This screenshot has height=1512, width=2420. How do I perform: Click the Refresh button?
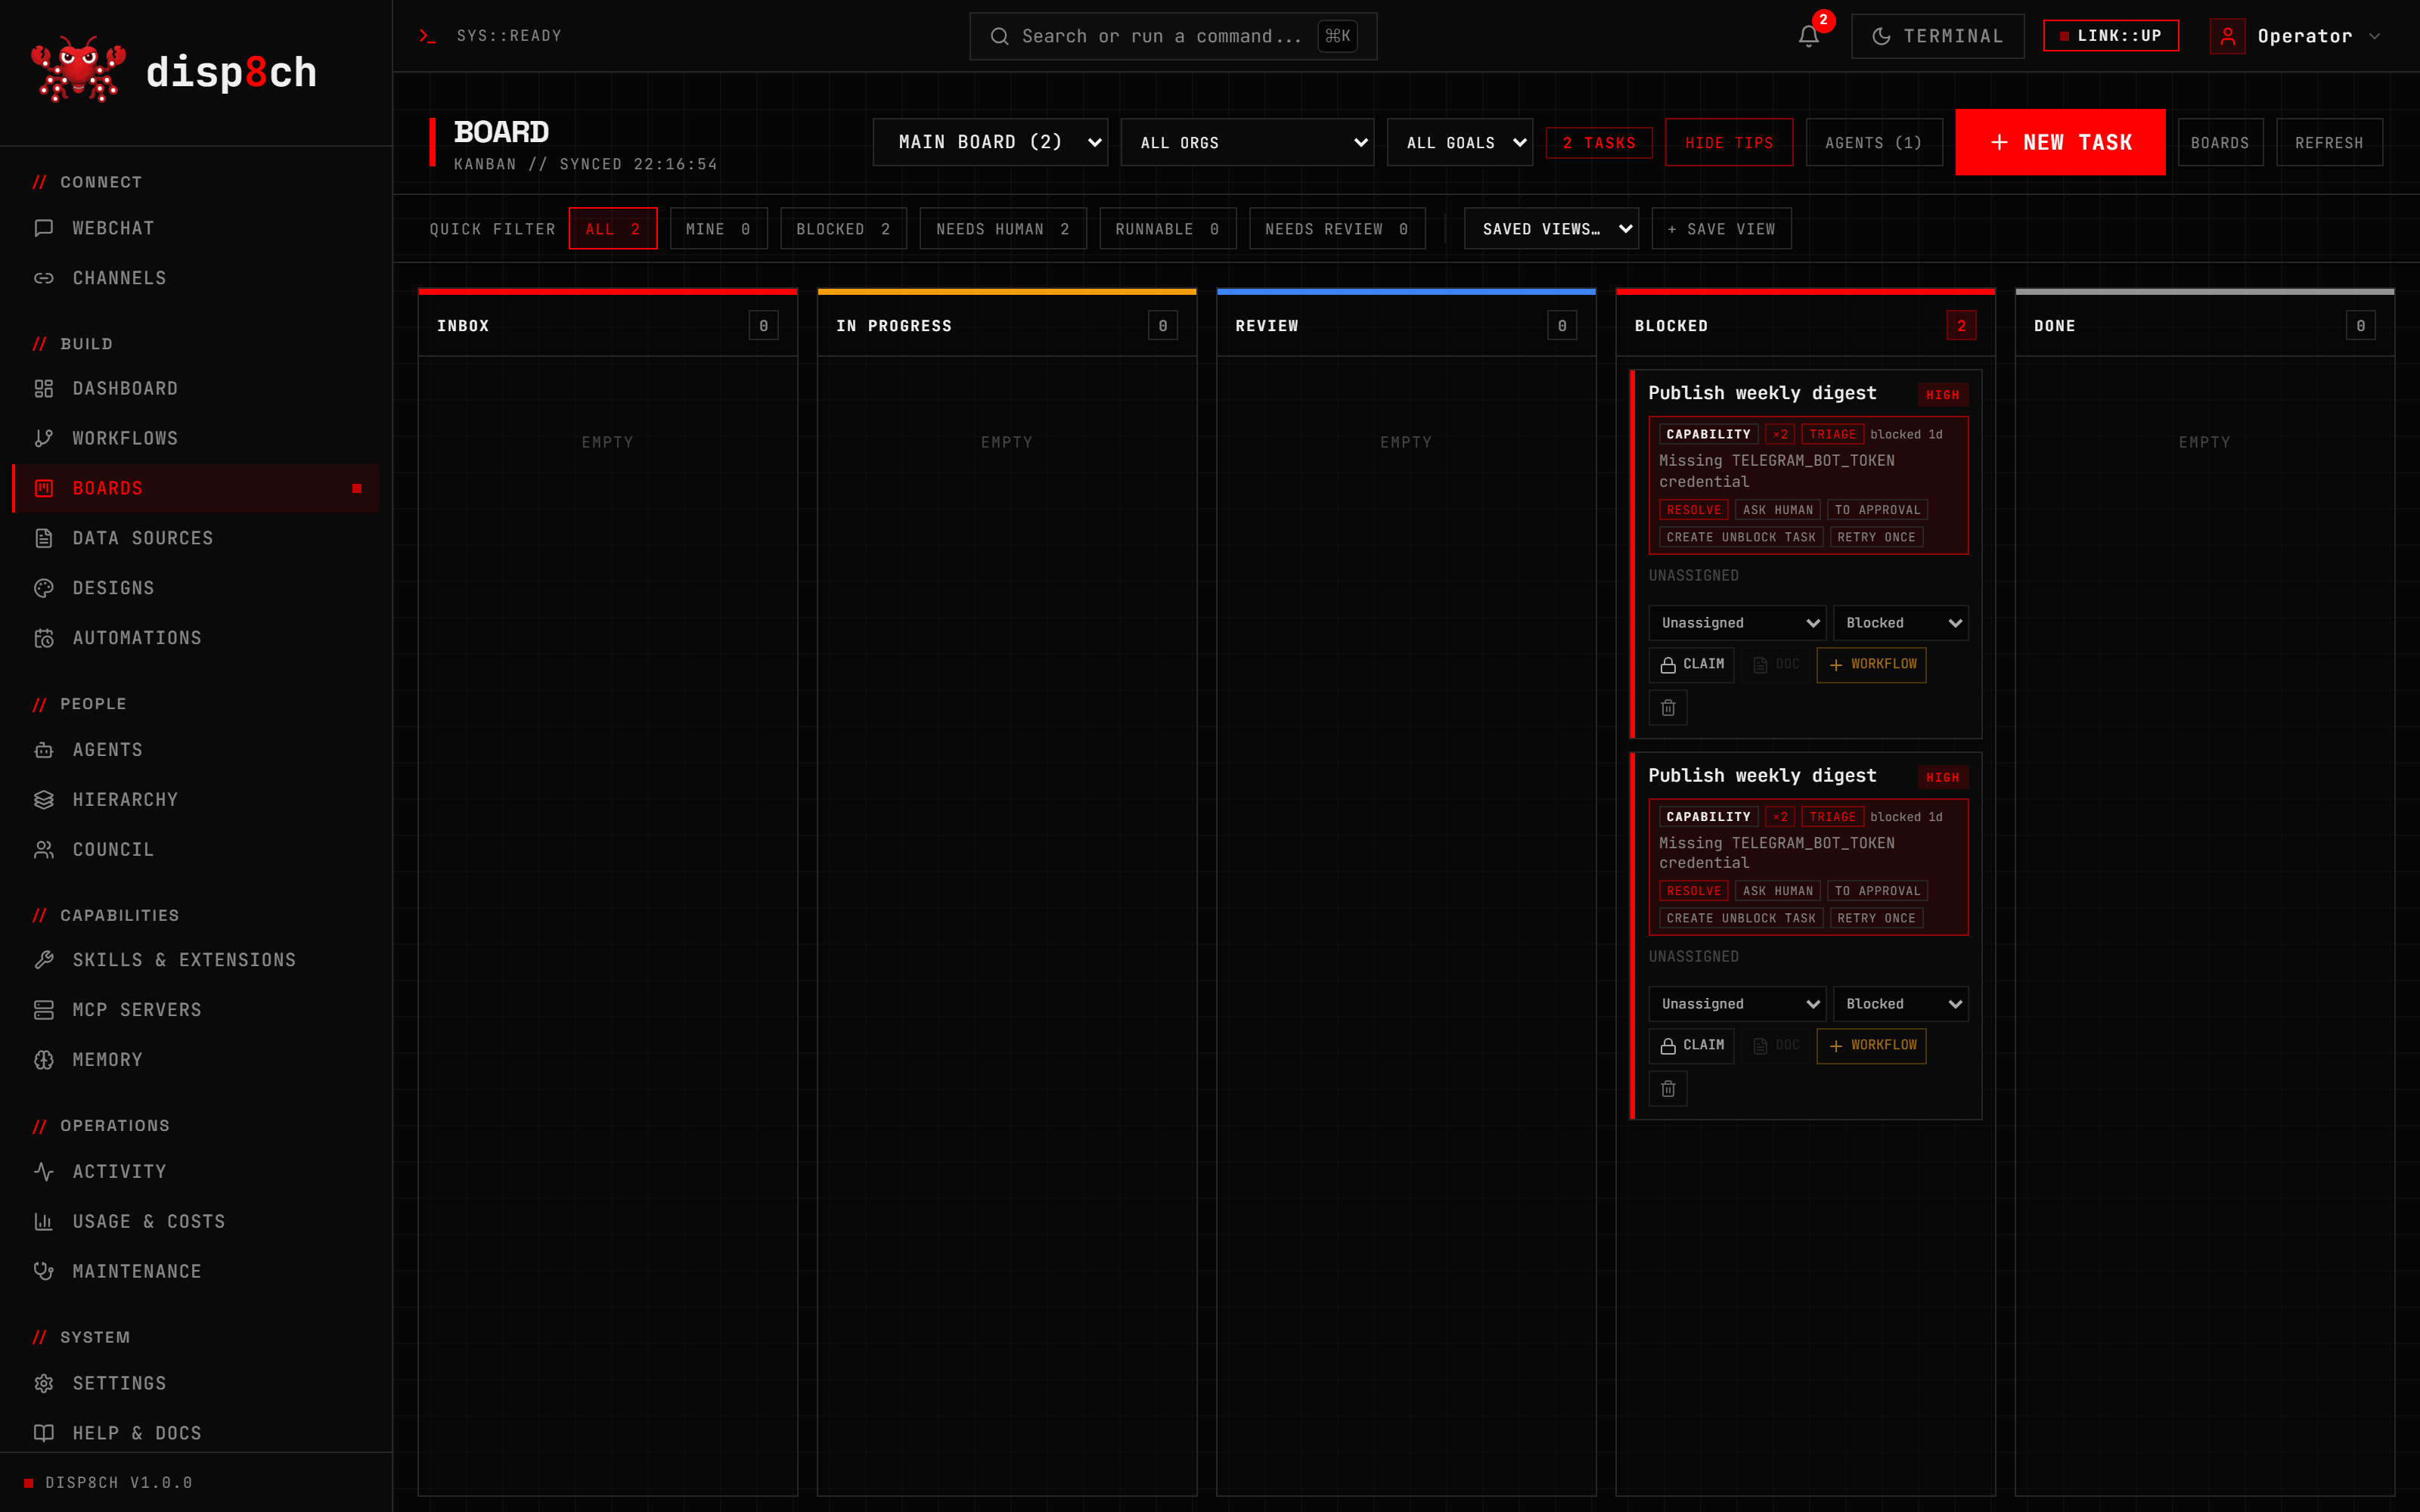click(x=2329, y=143)
